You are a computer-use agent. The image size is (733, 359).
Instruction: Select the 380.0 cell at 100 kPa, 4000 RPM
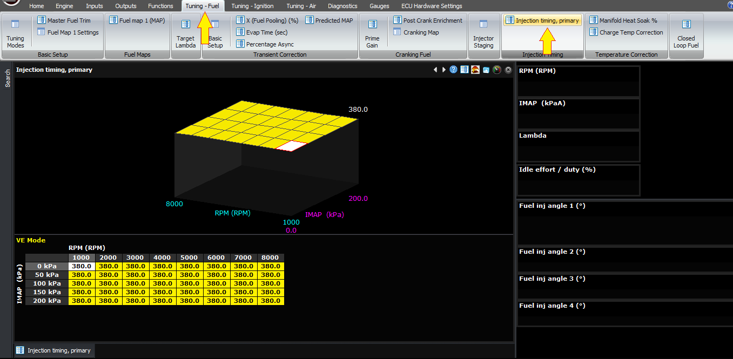pos(163,283)
